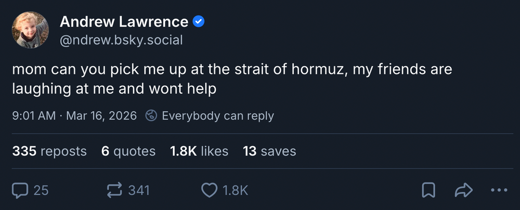View the 6 quotes of this post

point(128,151)
